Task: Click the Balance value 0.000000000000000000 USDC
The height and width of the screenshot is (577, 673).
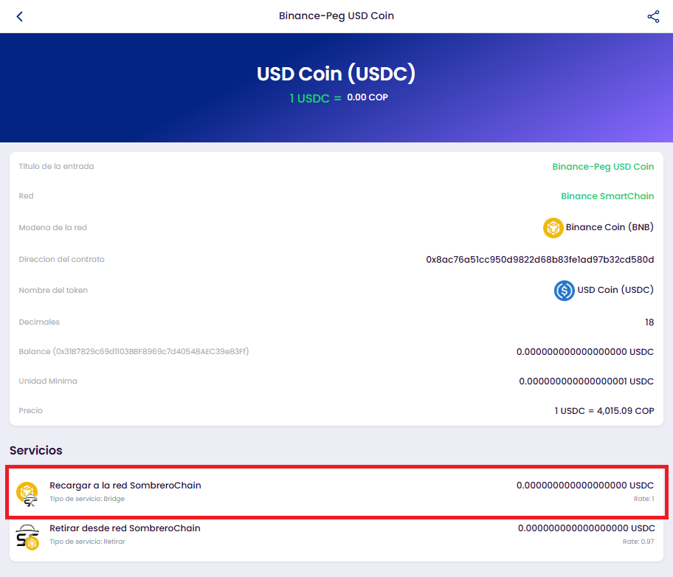Action: click(x=585, y=352)
